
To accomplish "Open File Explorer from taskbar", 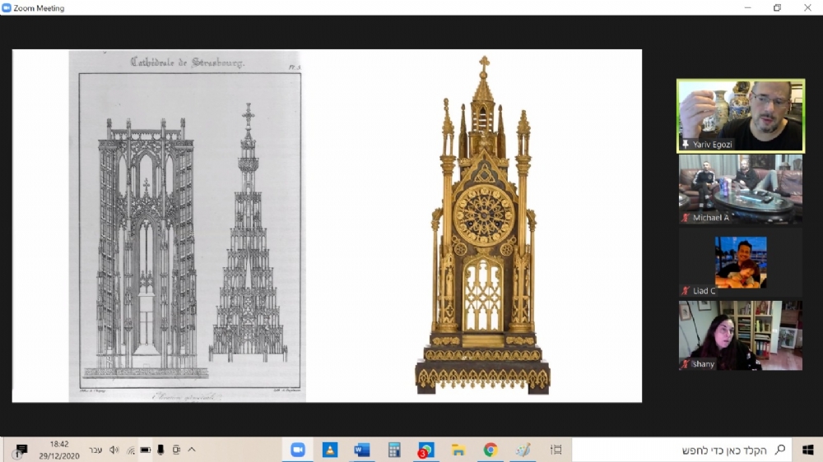I will click(458, 450).
